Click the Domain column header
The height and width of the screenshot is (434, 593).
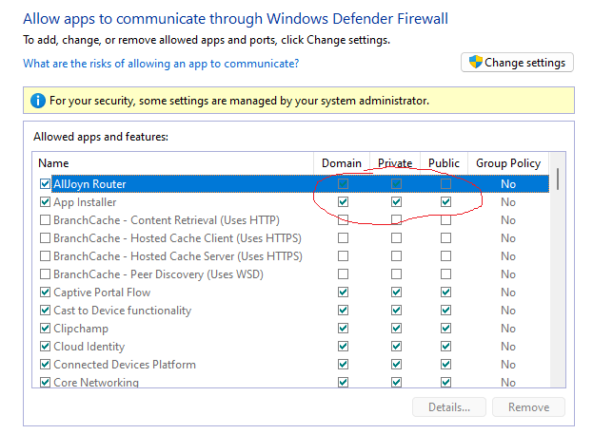click(342, 163)
